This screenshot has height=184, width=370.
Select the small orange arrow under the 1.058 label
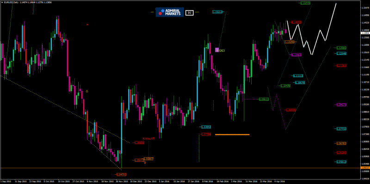(x=145, y=163)
